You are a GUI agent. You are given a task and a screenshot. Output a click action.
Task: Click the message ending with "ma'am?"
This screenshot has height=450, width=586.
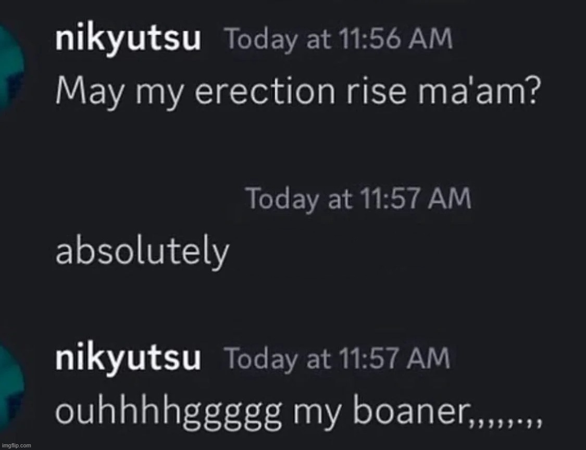click(298, 92)
